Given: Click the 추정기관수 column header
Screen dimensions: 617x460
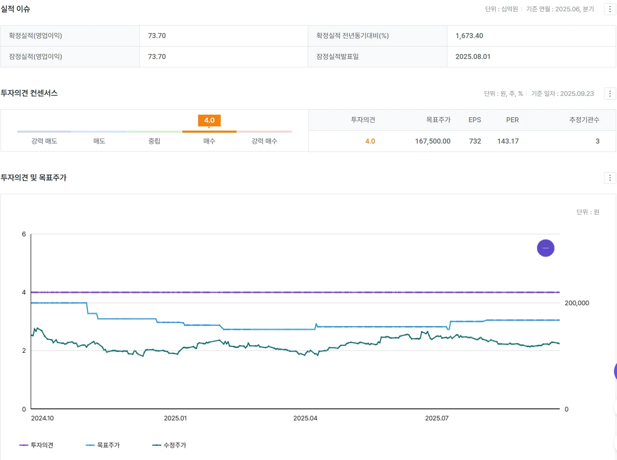Looking at the screenshot, I should 584,120.
